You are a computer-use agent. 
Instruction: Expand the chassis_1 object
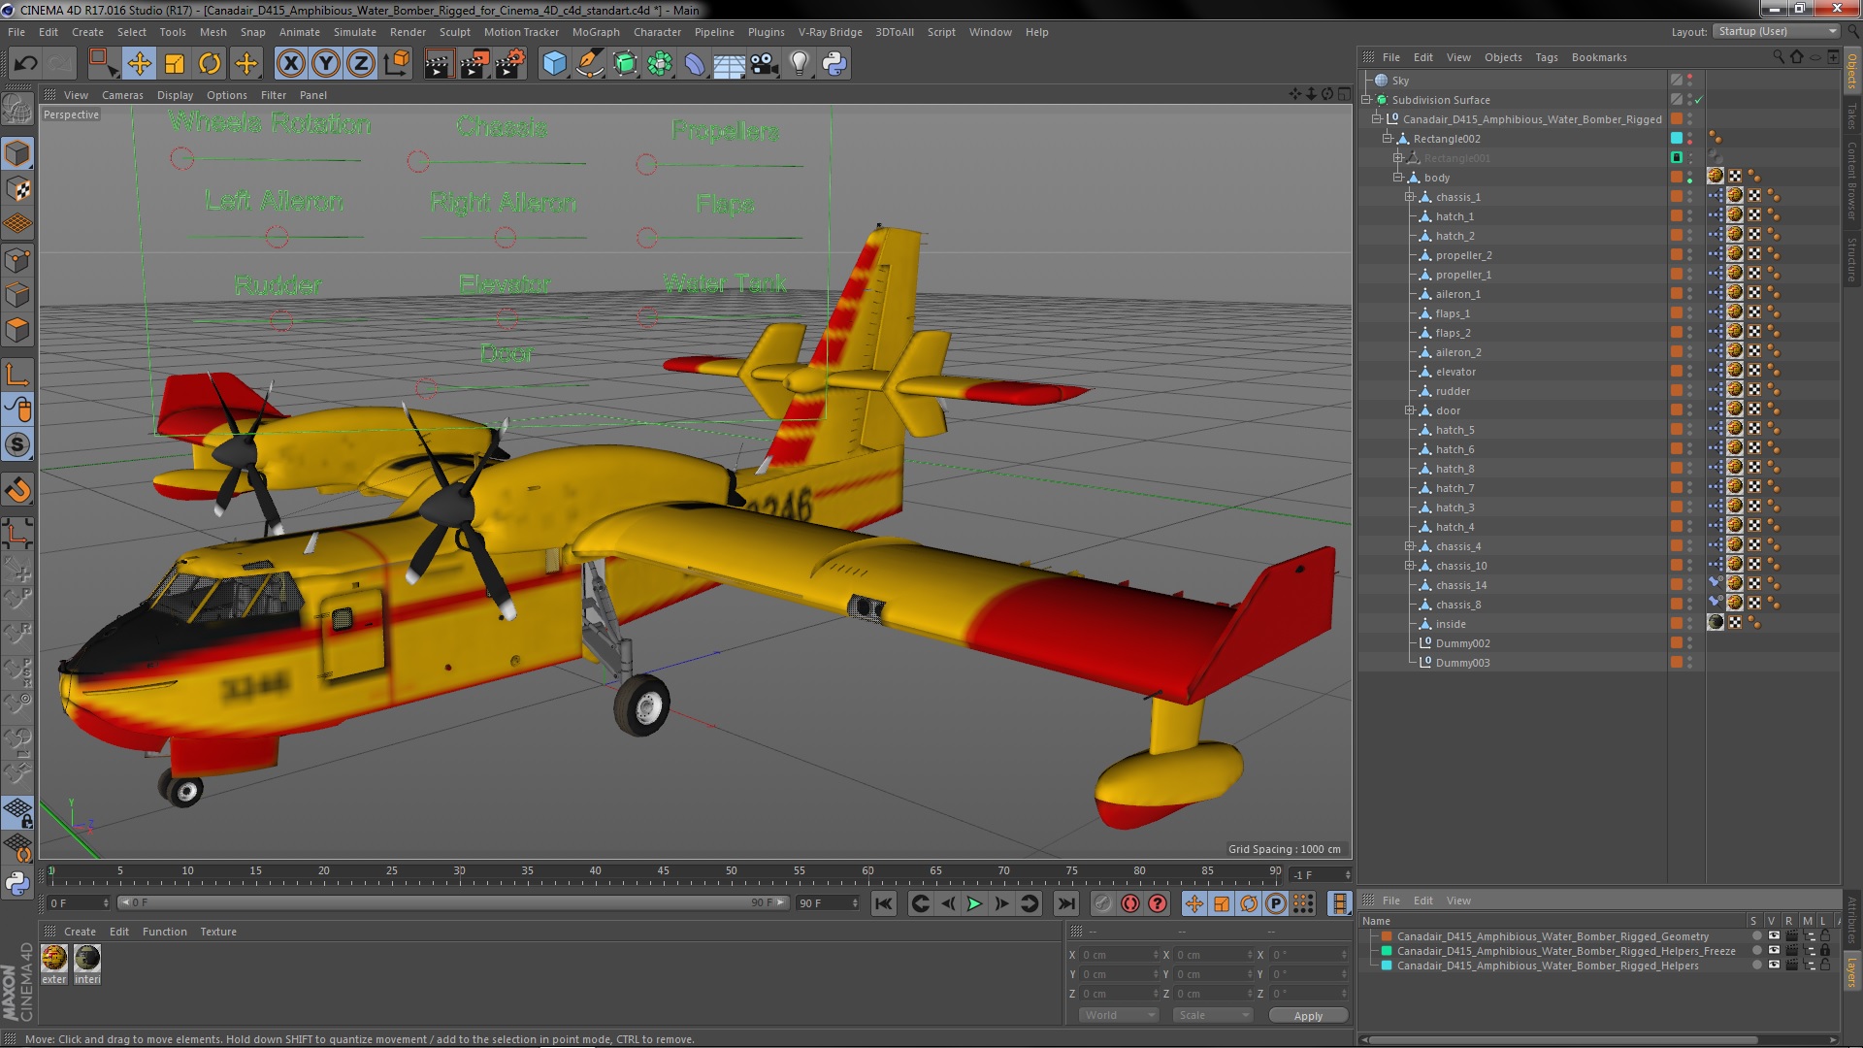point(1409,197)
